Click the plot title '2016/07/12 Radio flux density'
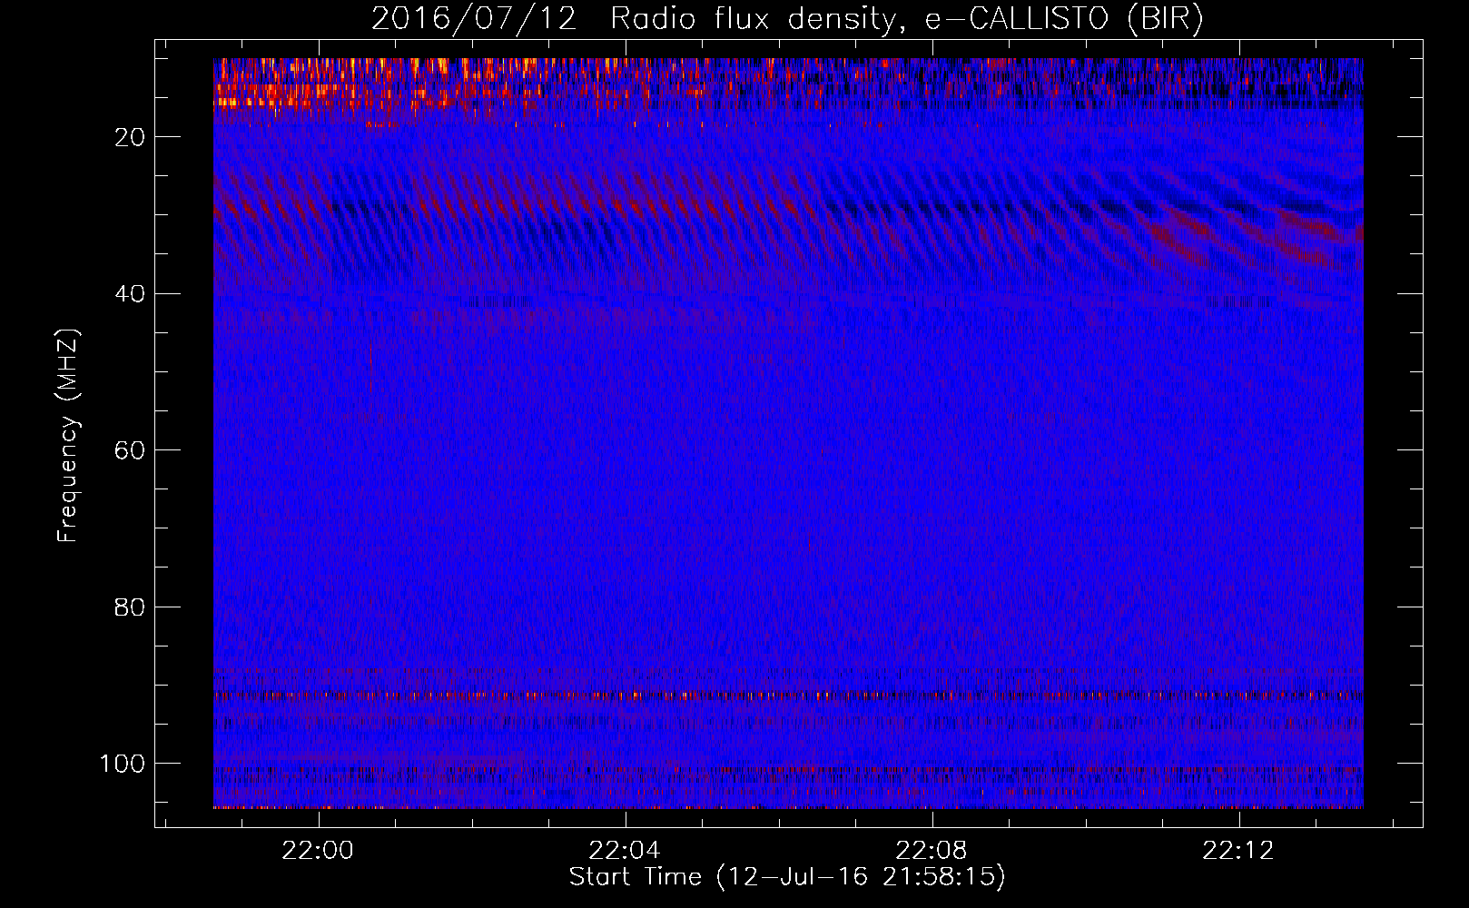Screen dimensions: 1469x908 coord(786,19)
